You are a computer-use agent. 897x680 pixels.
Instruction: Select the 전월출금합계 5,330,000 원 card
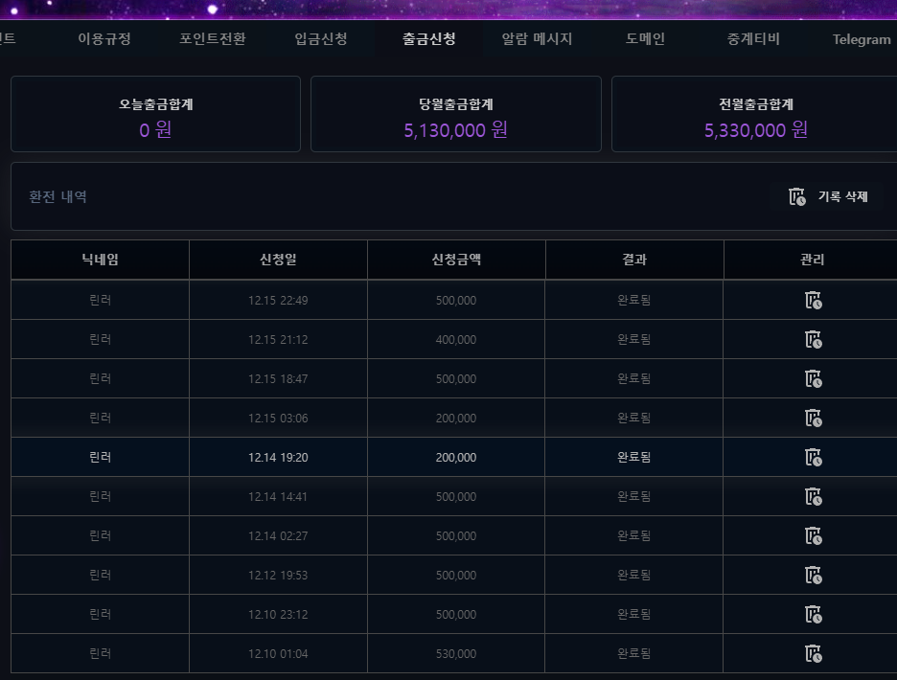(x=755, y=114)
